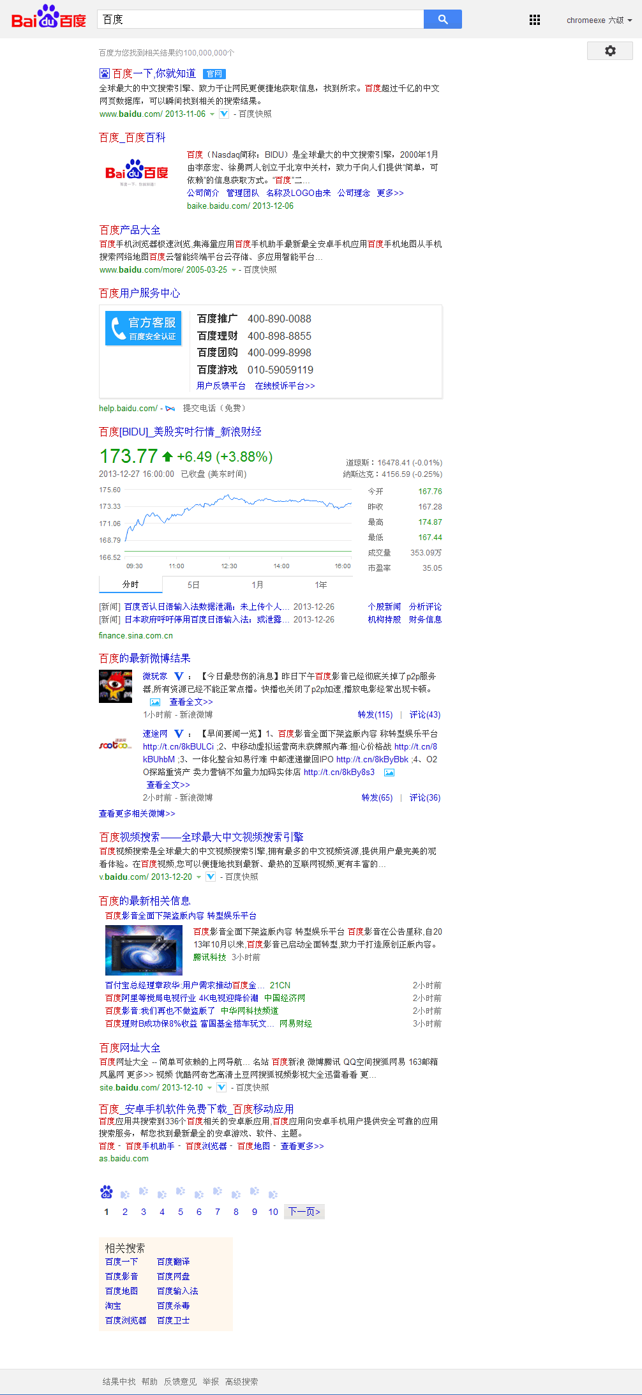
Task: Click the Baidu logo thumbnail in 百度百科 result
Action: point(137,173)
